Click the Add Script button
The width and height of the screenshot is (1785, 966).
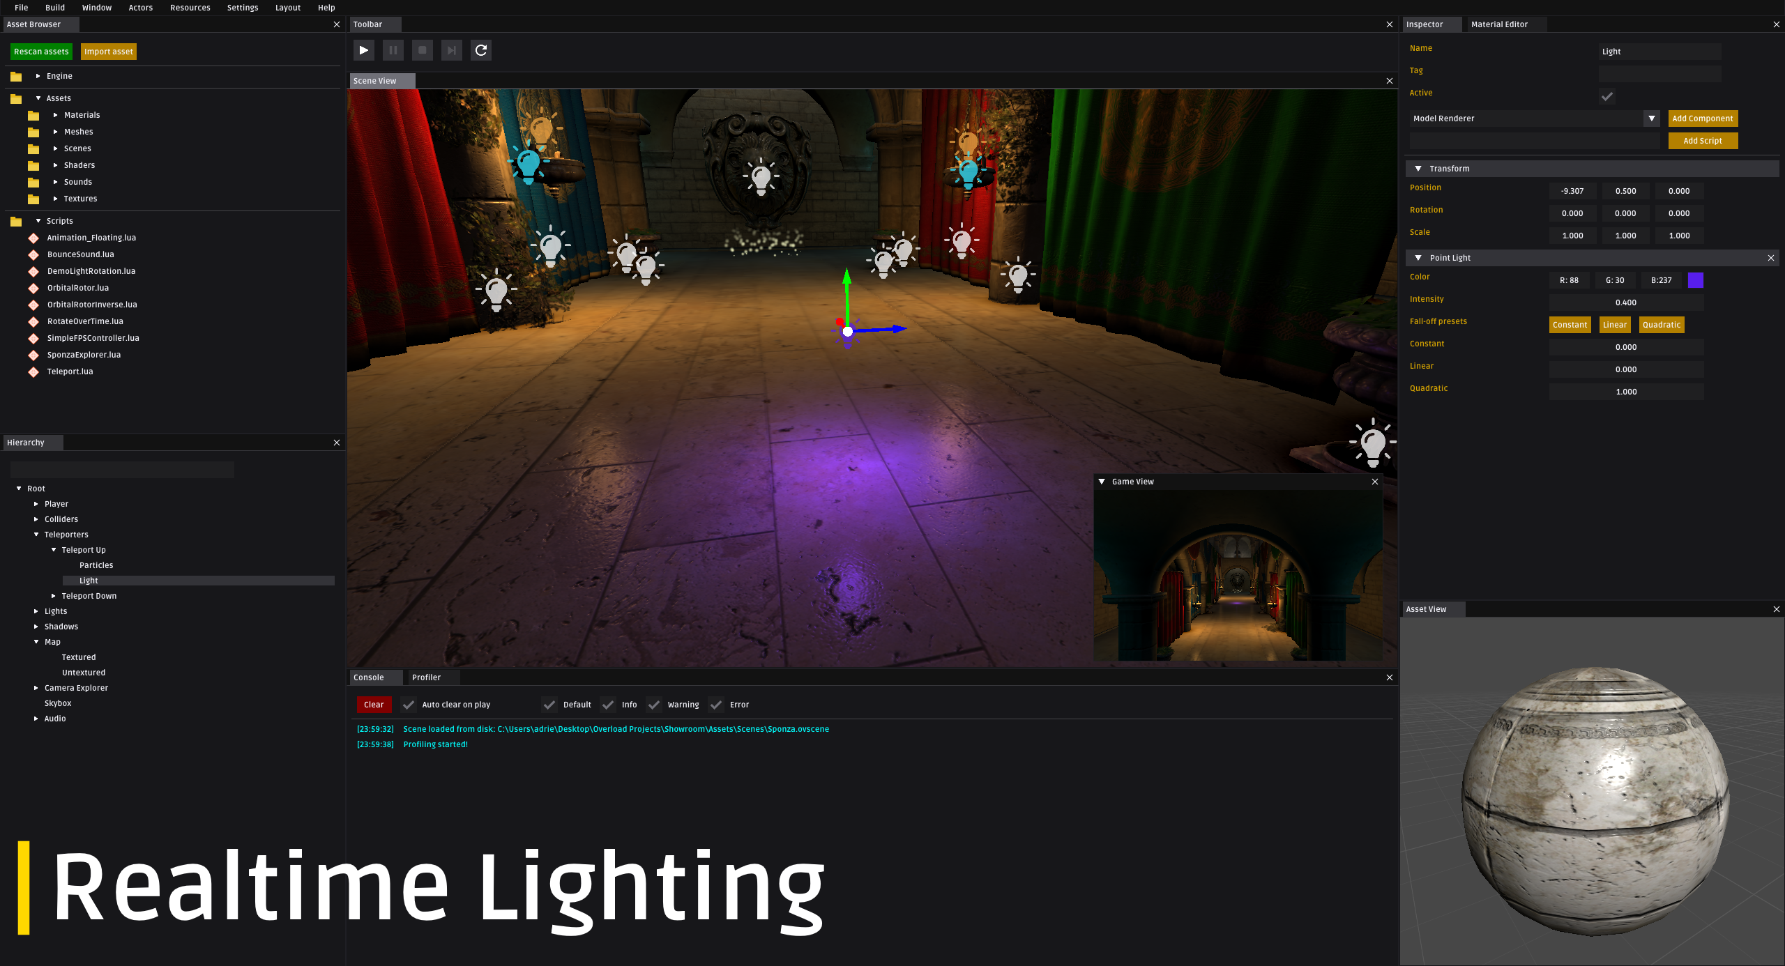[1703, 140]
